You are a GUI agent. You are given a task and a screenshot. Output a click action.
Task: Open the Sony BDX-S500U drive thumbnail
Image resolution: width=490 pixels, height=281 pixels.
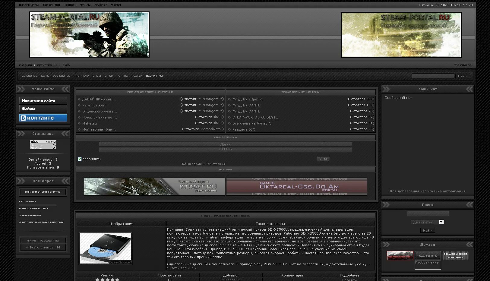click(106, 248)
